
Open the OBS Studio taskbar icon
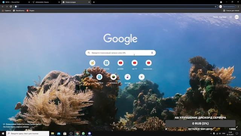pyautogui.click(x=71, y=133)
